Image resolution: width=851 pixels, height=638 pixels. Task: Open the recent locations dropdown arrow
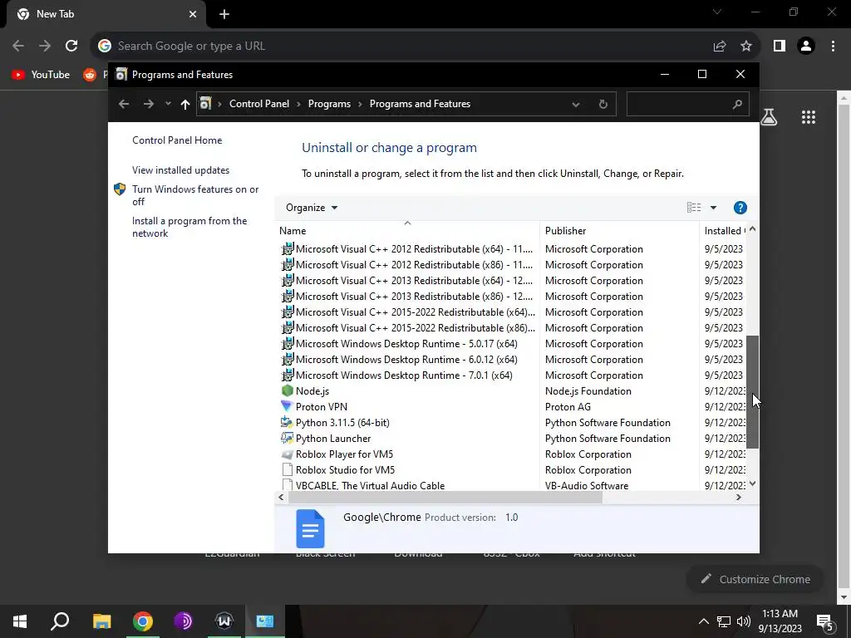tap(168, 104)
